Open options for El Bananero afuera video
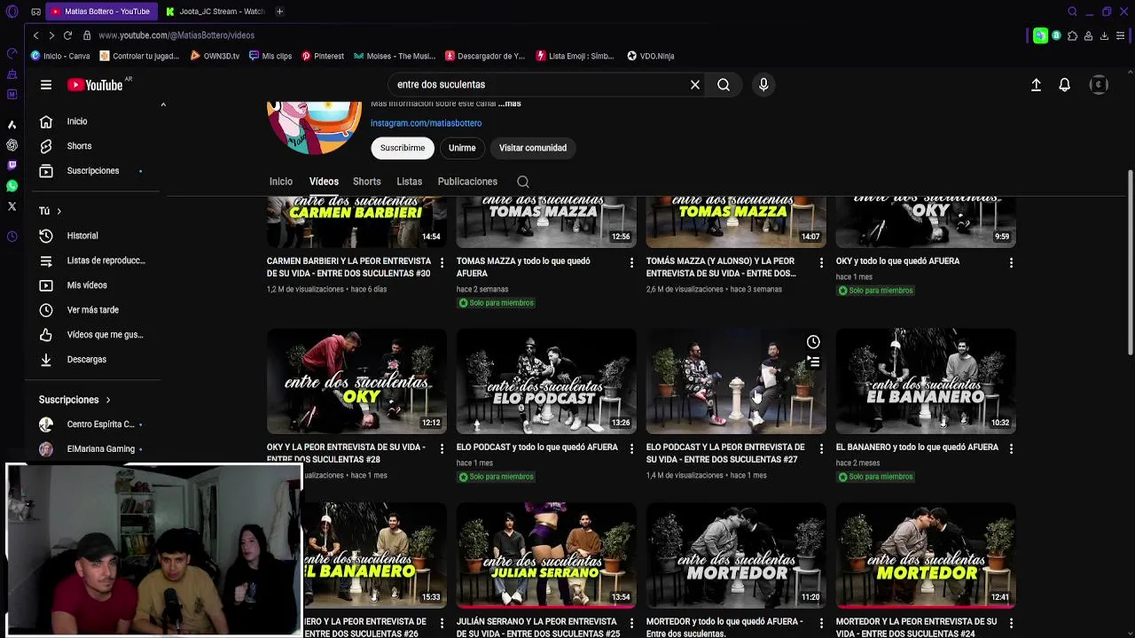The image size is (1135, 638). 1011,448
